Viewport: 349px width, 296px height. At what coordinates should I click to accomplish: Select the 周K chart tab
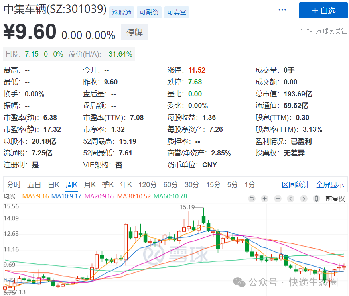tap(72, 184)
